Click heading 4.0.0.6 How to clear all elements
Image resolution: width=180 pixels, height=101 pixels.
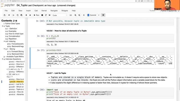(67, 31)
